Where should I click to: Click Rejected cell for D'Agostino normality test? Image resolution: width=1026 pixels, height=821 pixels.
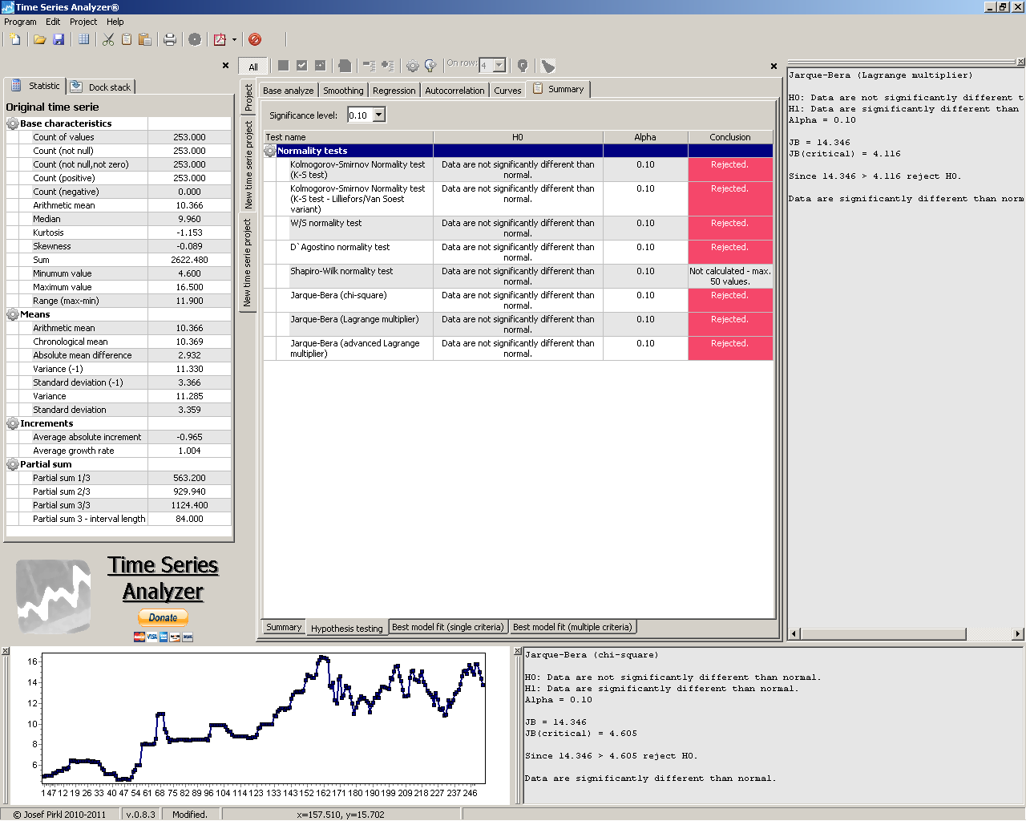click(x=730, y=252)
